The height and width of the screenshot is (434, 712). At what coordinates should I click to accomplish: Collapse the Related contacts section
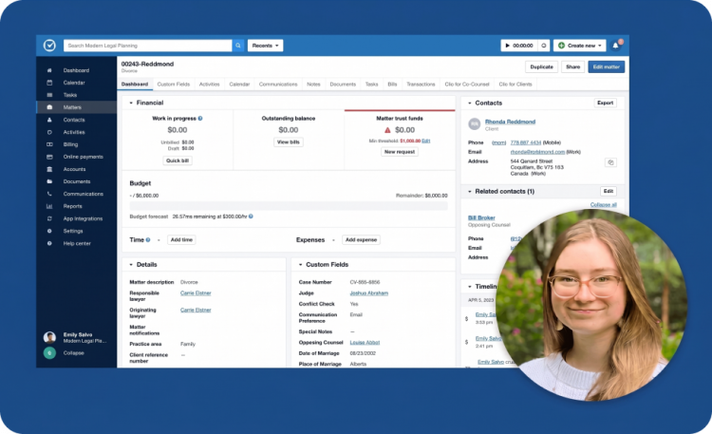470,191
